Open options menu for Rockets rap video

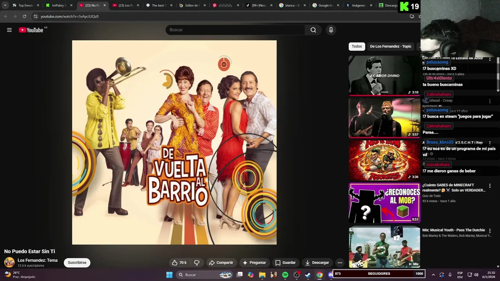tap(490, 143)
